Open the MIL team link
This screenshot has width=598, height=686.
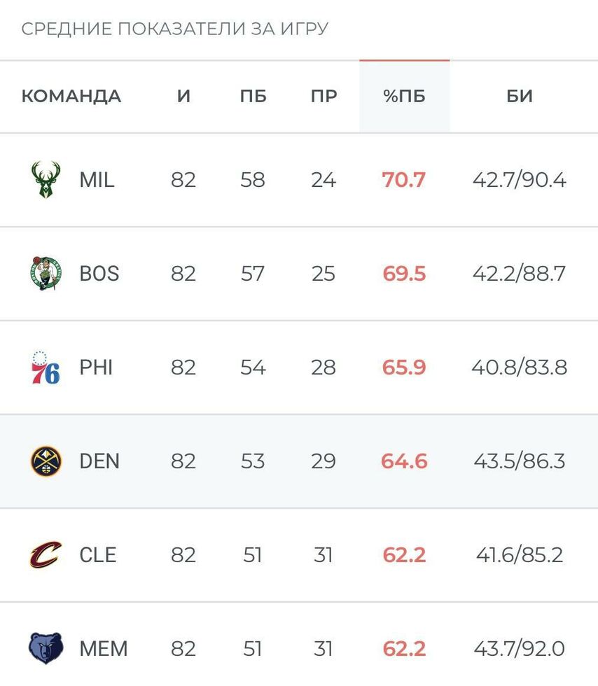click(97, 180)
